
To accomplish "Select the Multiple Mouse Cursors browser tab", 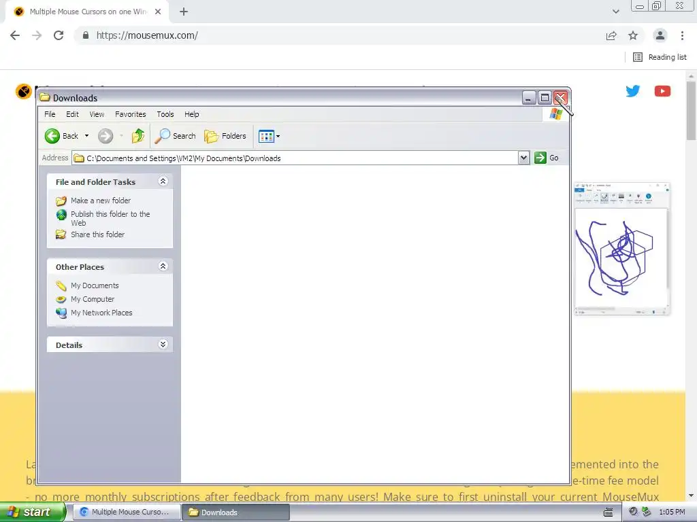I will pyautogui.click(x=88, y=12).
